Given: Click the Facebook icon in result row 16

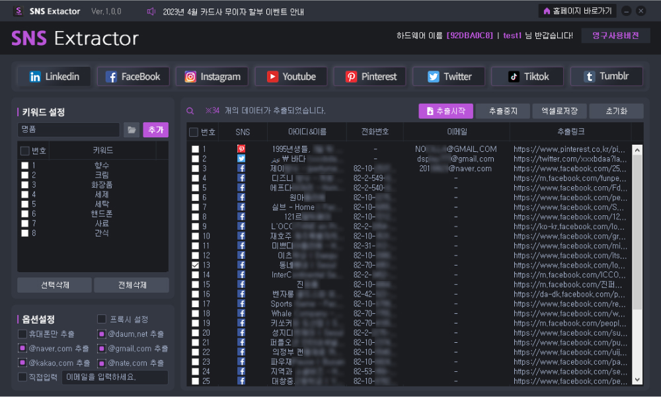Looking at the screenshot, I should click(241, 294).
